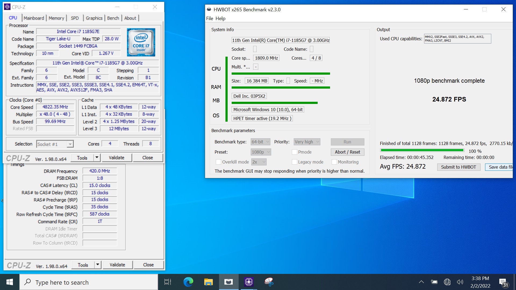This screenshot has height=290, width=516.
Task: Select the CPU tab in CPU-Z
Action: [13, 18]
